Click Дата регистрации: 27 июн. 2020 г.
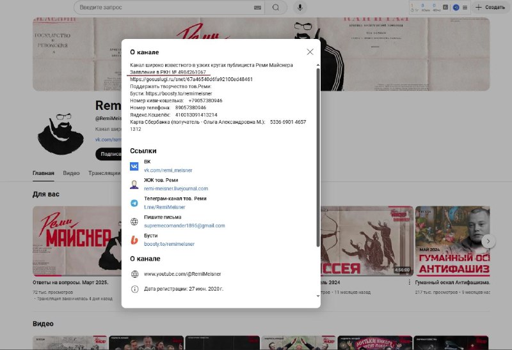 pos(184,289)
